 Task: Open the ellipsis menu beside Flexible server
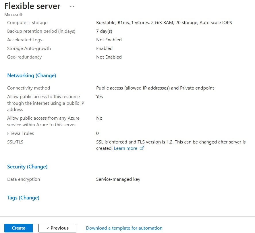[x=72, y=7]
